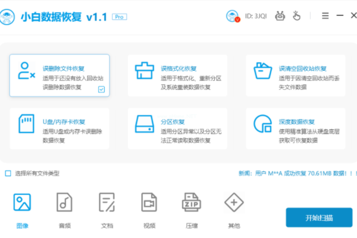This screenshot has width=357, height=238.
Task: Click the ID: 3JQI text
Action: coord(256,16)
